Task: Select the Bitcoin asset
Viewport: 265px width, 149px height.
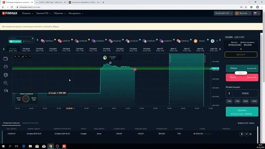Action: click(200, 41)
